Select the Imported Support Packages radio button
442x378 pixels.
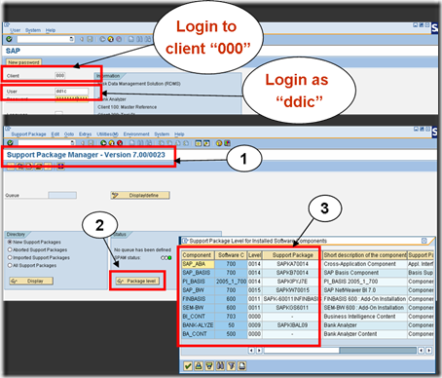tap(10, 257)
